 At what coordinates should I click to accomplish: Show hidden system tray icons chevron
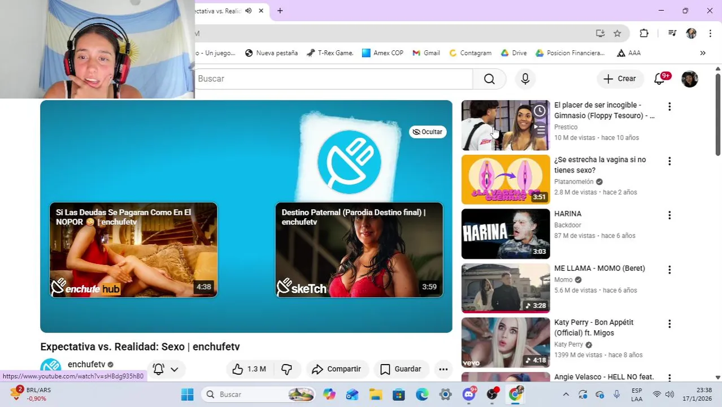click(566, 395)
